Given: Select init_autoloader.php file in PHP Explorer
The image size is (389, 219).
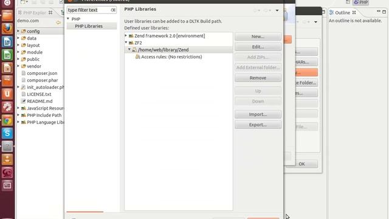Looking at the screenshot, I should pos(46,87).
